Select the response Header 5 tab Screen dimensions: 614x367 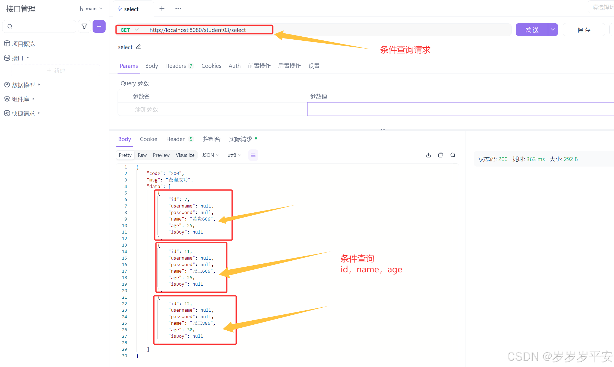180,139
